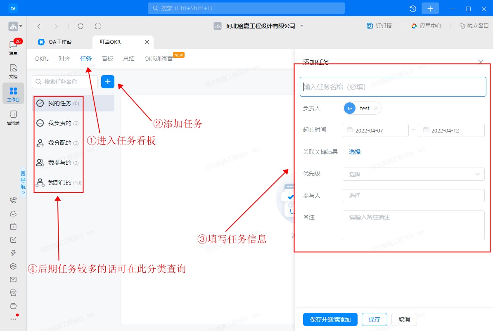This screenshot has height=331, width=493.
Task: Click the 保存并继续添加 button
Action: [330, 319]
